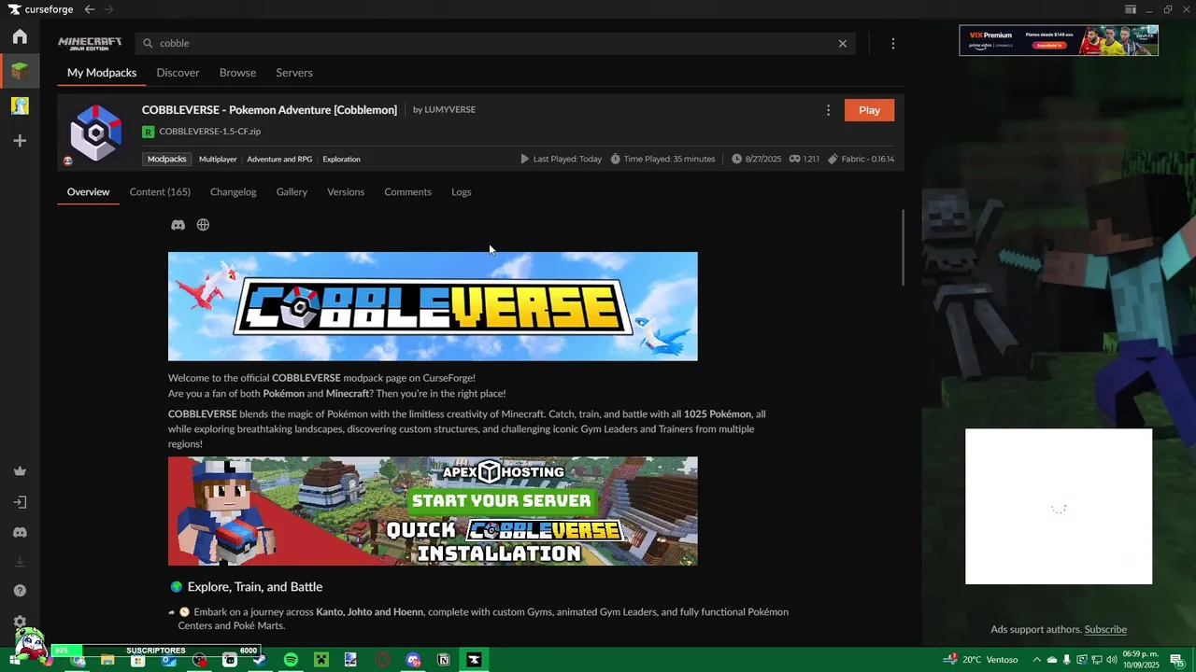Click the ViX Premium ad banner

[x=1059, y=40]
